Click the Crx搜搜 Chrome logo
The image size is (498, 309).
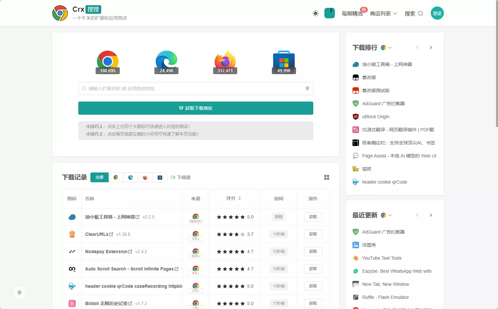(60, 13)
